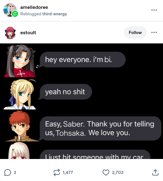The height and width of the screenshot is (181, 163).
Task: Click estoult's red-haired avatar
Action: [x=10, y=33]
